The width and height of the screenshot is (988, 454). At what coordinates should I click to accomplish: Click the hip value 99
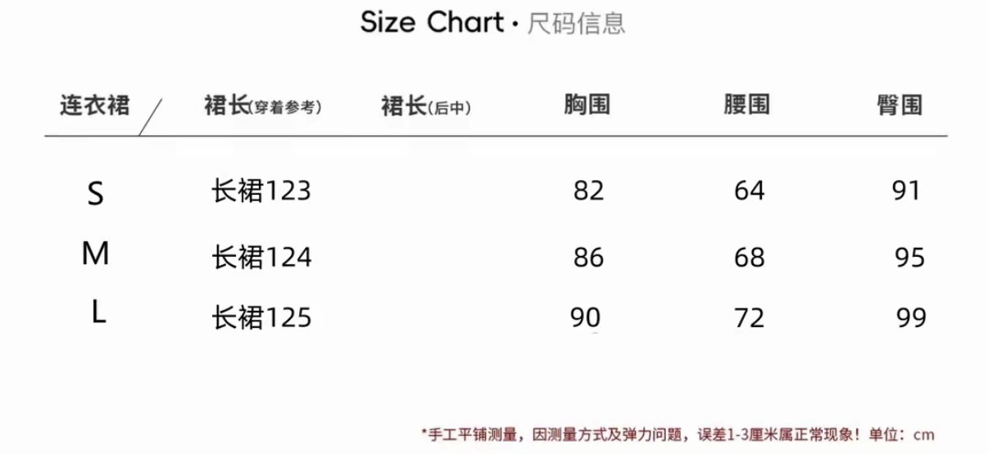[x=911, y=317]
